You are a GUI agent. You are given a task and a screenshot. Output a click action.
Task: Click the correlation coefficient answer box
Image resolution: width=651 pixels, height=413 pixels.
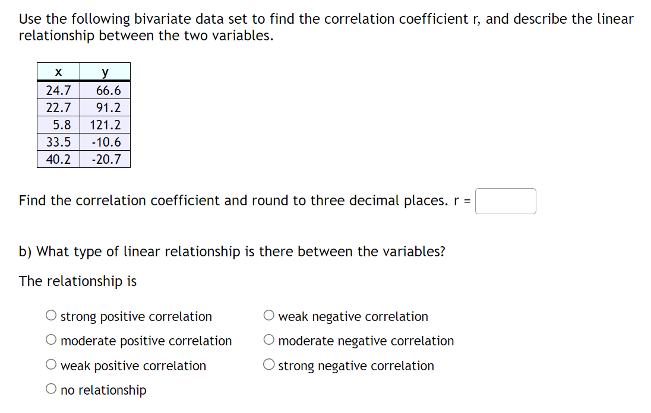[505, 201]
